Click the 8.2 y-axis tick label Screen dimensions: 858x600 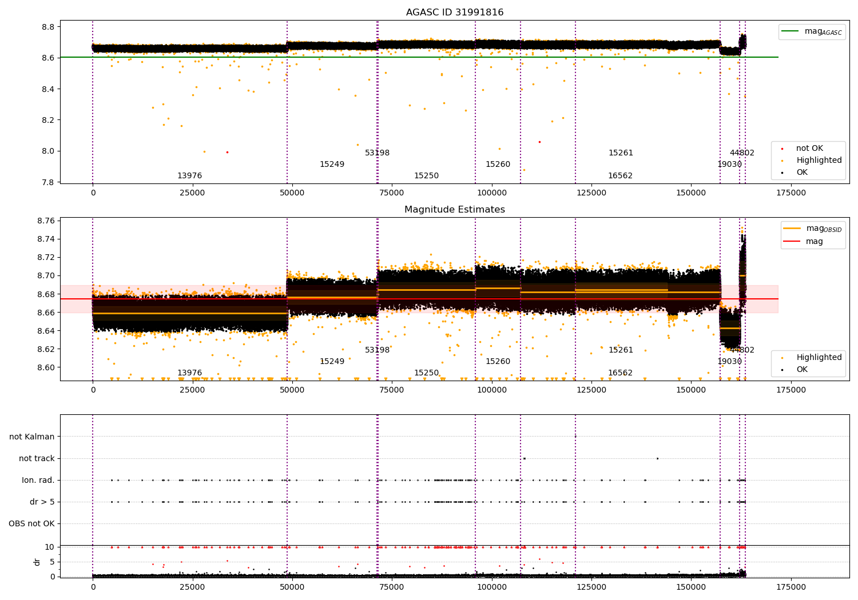48,120
